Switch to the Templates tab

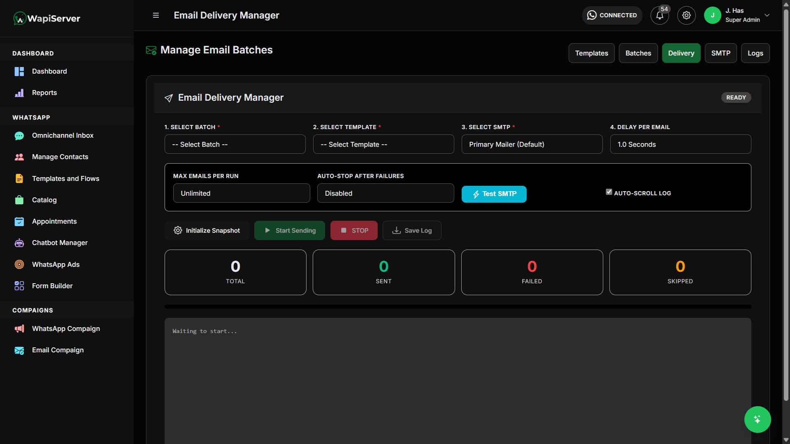coord(592,53)
